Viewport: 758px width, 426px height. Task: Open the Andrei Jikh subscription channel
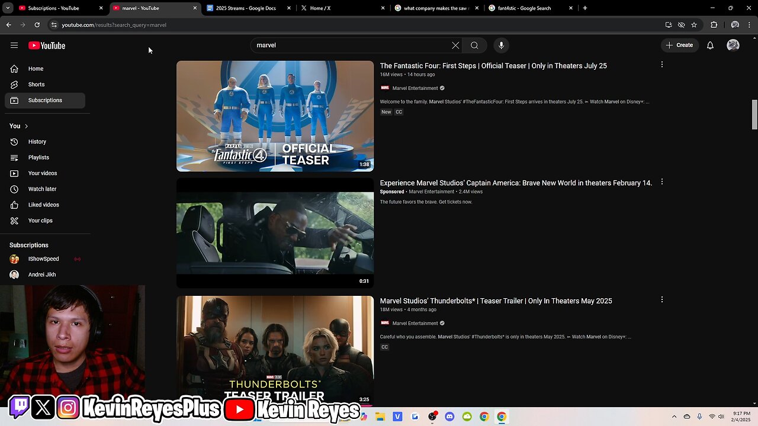coord(45,275)
